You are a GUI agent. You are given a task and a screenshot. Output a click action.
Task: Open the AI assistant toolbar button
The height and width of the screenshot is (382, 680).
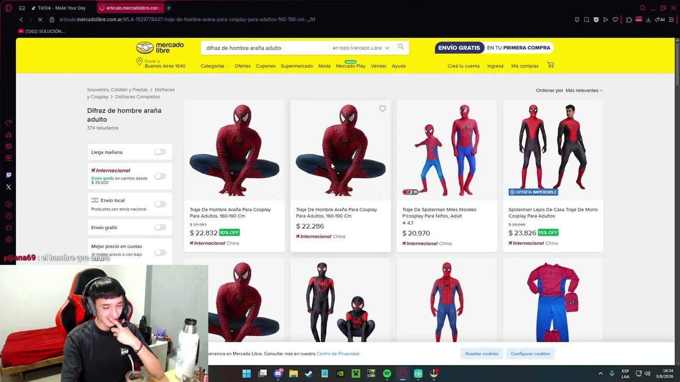(660, 20)
